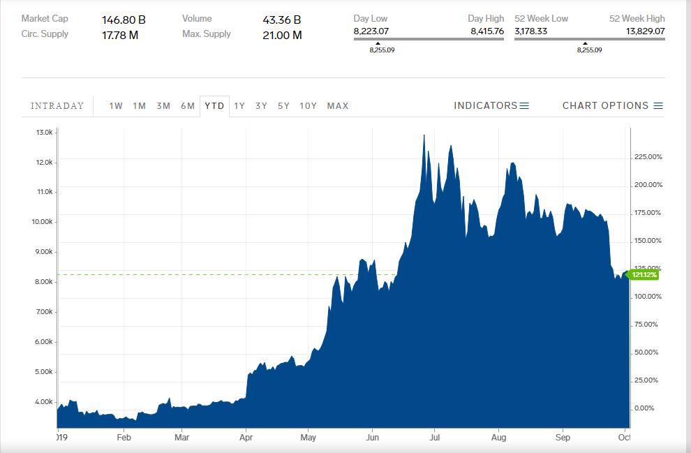Open the 3M chart view
Viewport: 691px width, 453px height.
[x=163, y=105]
